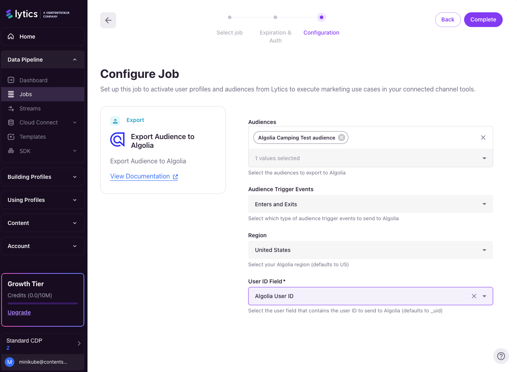Open Dashboard menu item
The image size is (517, 372).
[43, 80]
